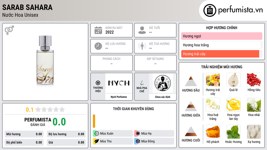Select the Hoắc Hương patchouli image

[x=233, y=132]
